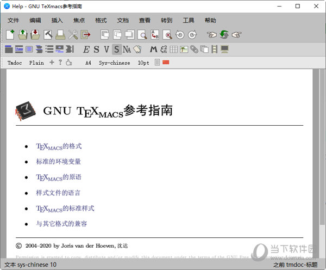Open the 编辑 menu

(x=35, y=21)
